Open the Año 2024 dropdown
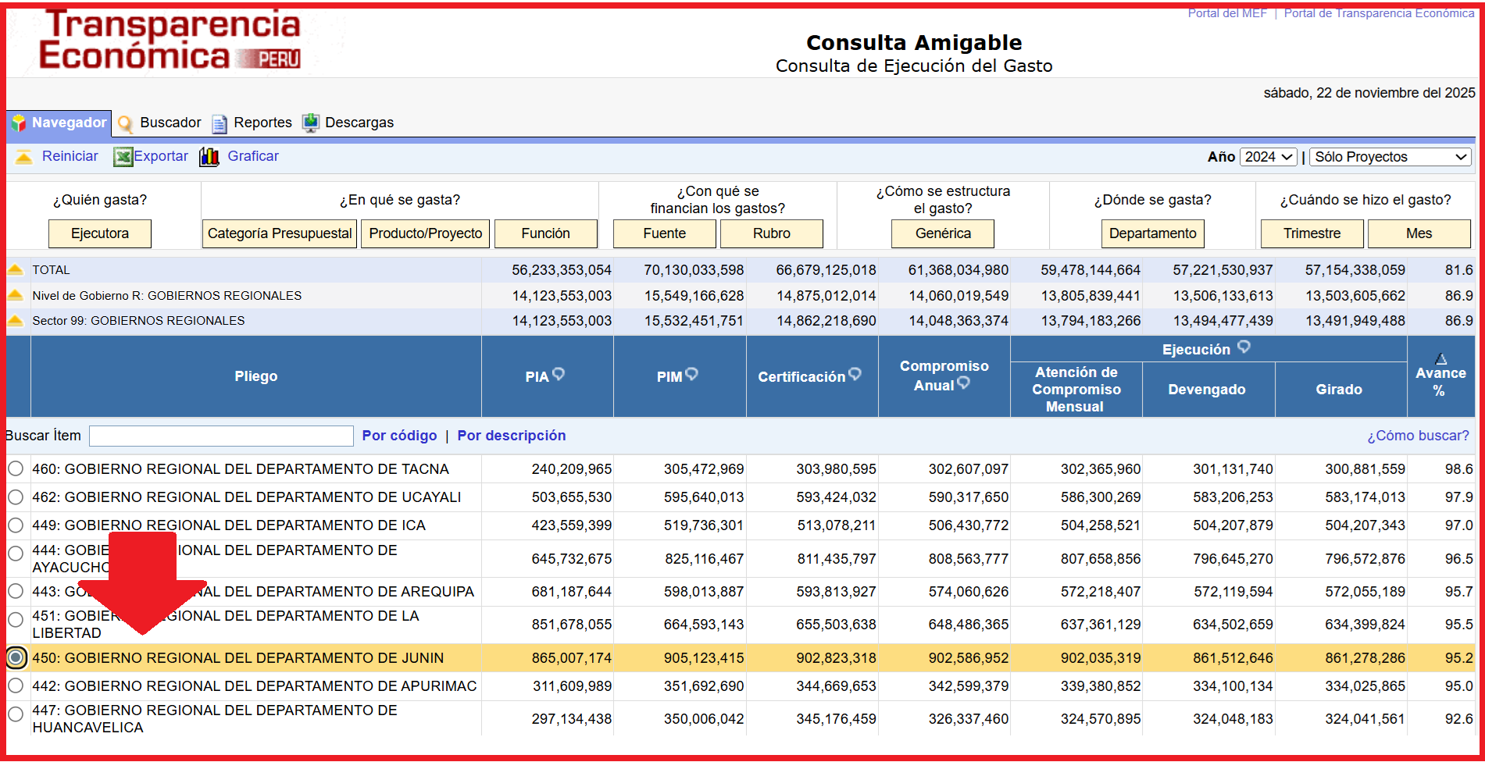 pos(1269,157)
